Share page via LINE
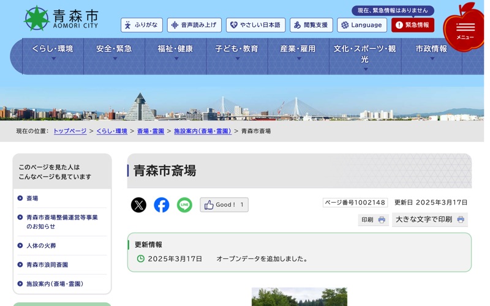Screen dimensions: 490x306 (184, 205)
